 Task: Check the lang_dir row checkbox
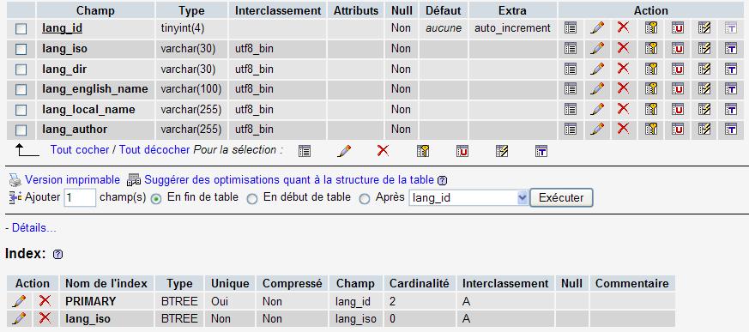(21, 69)
